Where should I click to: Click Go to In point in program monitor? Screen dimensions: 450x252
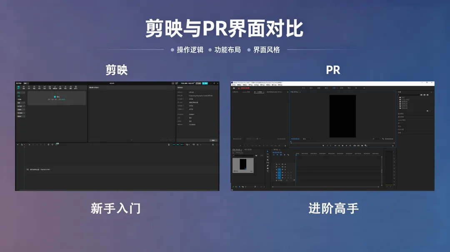click(x=335, y=146)
